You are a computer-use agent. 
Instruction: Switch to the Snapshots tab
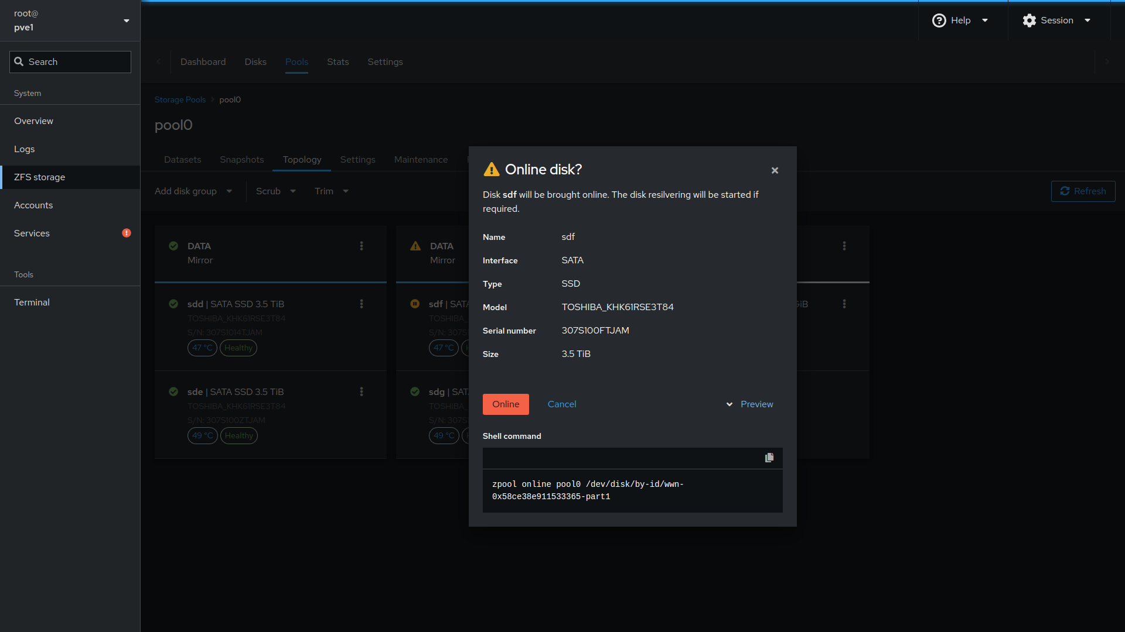[x=241, y=160]
